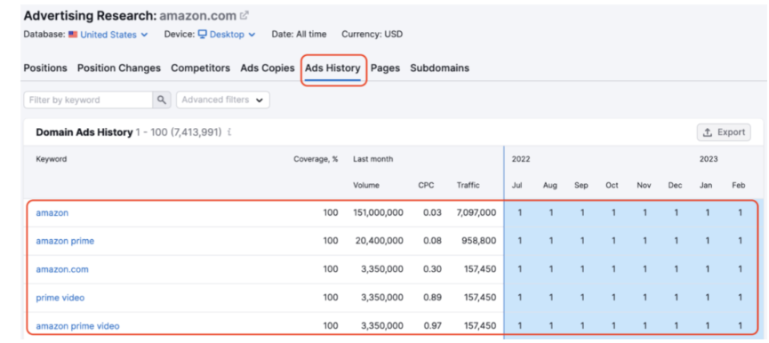The height and width of the screenshot is (343, 769).
Task: Select the Feb 2023 cell for amazon
Action: (740, 212)
